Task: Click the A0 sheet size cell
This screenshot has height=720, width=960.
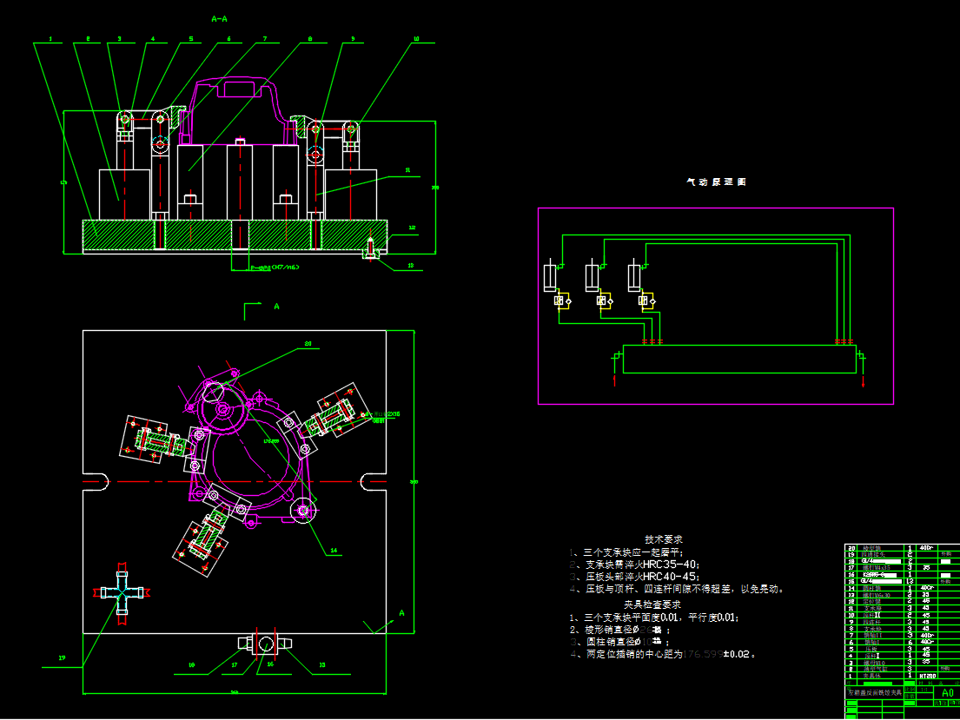Action: pyautogui.click(x=947, y=692)
